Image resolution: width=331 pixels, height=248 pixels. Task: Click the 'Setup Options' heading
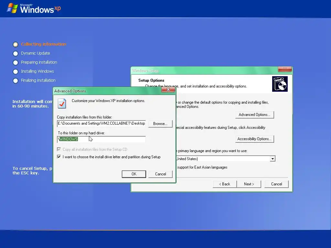(151, 80)
